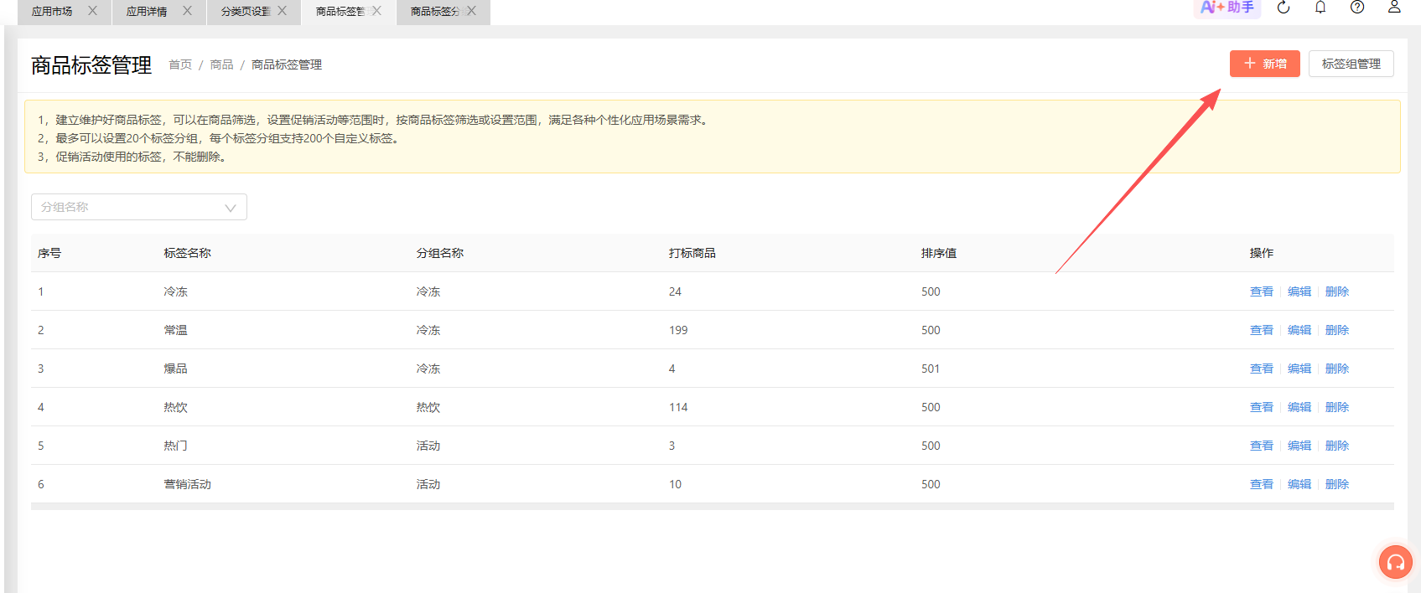Click the 操作 column header
1421x593 pixels.
[x=1262, y=253]
